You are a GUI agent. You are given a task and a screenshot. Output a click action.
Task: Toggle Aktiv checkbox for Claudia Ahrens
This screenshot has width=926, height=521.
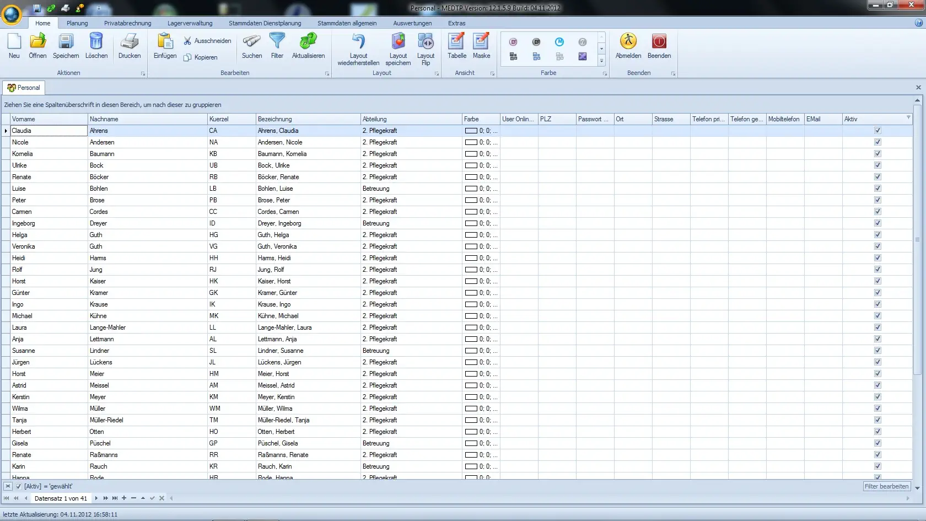pyautogui.click(x=876, y=131)
